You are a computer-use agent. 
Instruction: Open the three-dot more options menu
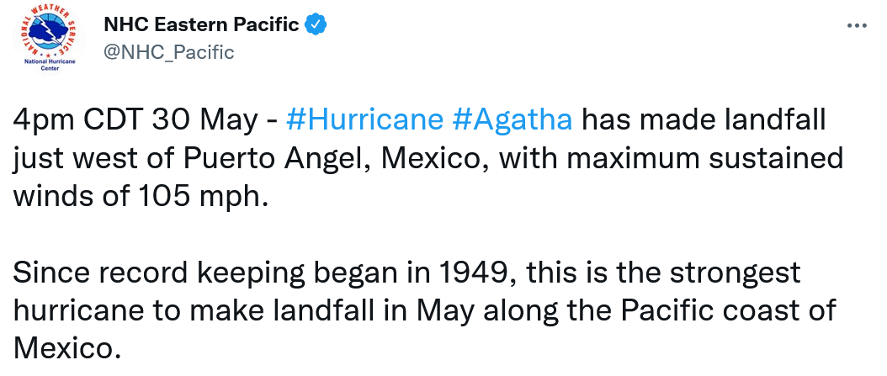(x=856, y=26)
